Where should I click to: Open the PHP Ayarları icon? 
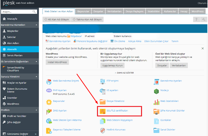(x=49, y=90)
